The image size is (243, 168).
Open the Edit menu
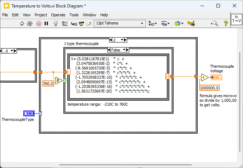[x=15, y=15]
